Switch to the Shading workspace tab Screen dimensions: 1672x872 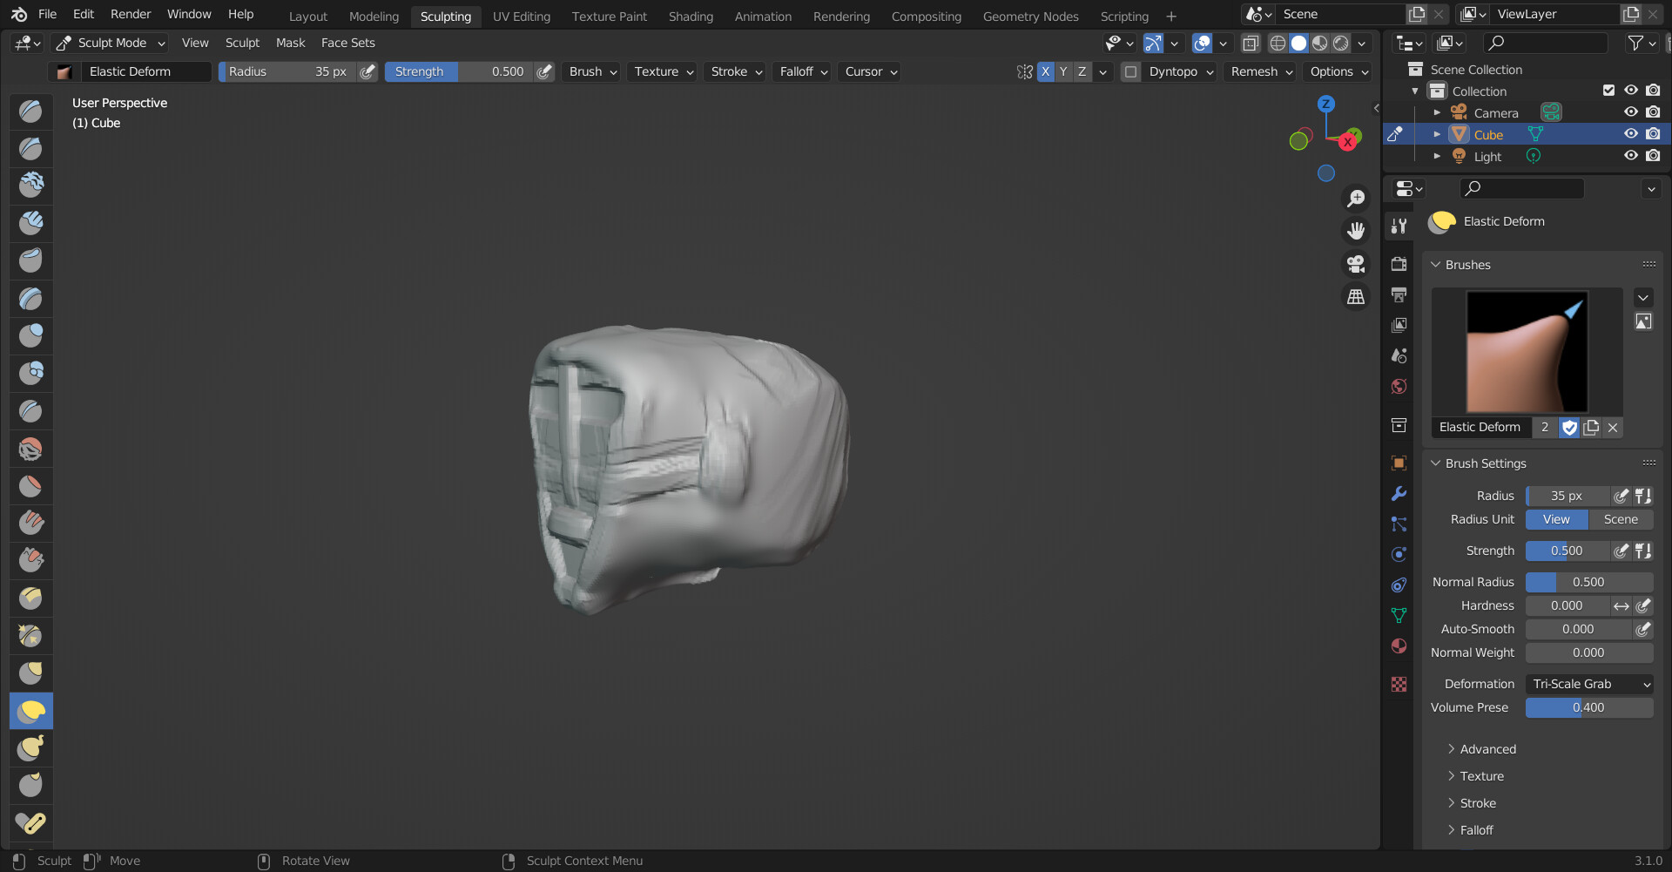click(x=691, y=16)
